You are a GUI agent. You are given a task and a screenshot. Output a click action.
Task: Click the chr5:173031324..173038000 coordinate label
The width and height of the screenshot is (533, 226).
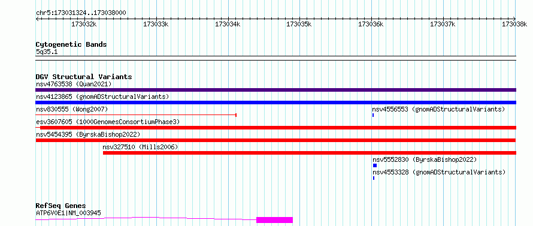81,13
